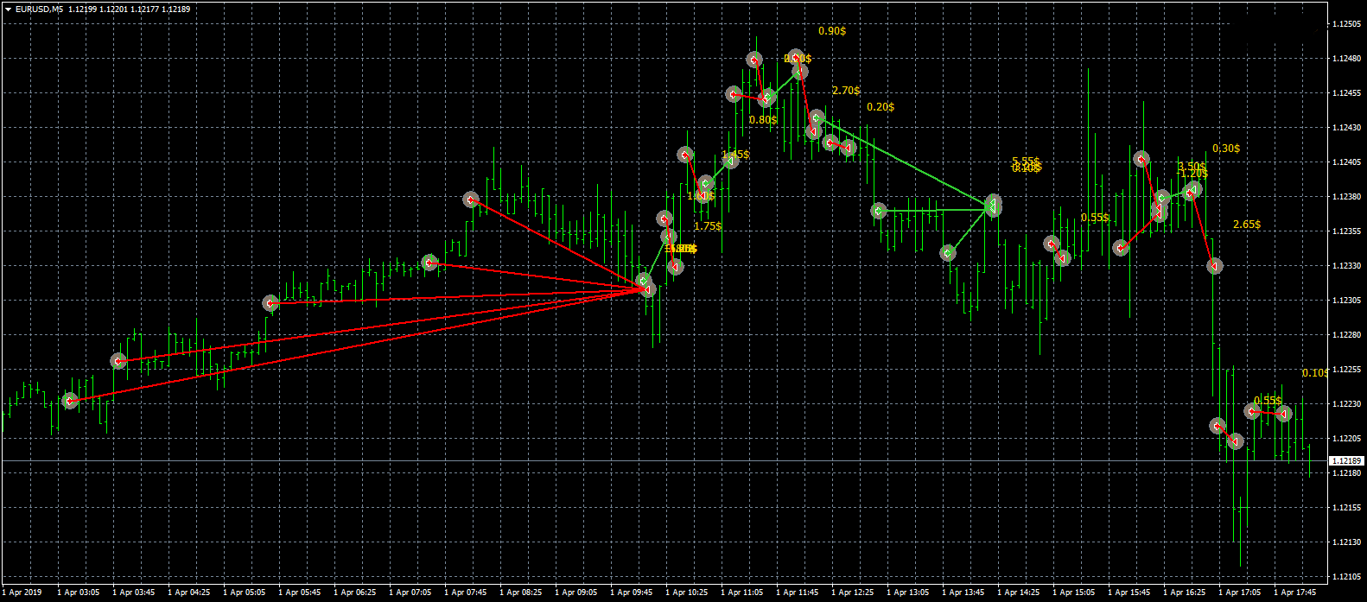Click the 1.12455 price scale label
The image size is (1367, 602).
1347,93
